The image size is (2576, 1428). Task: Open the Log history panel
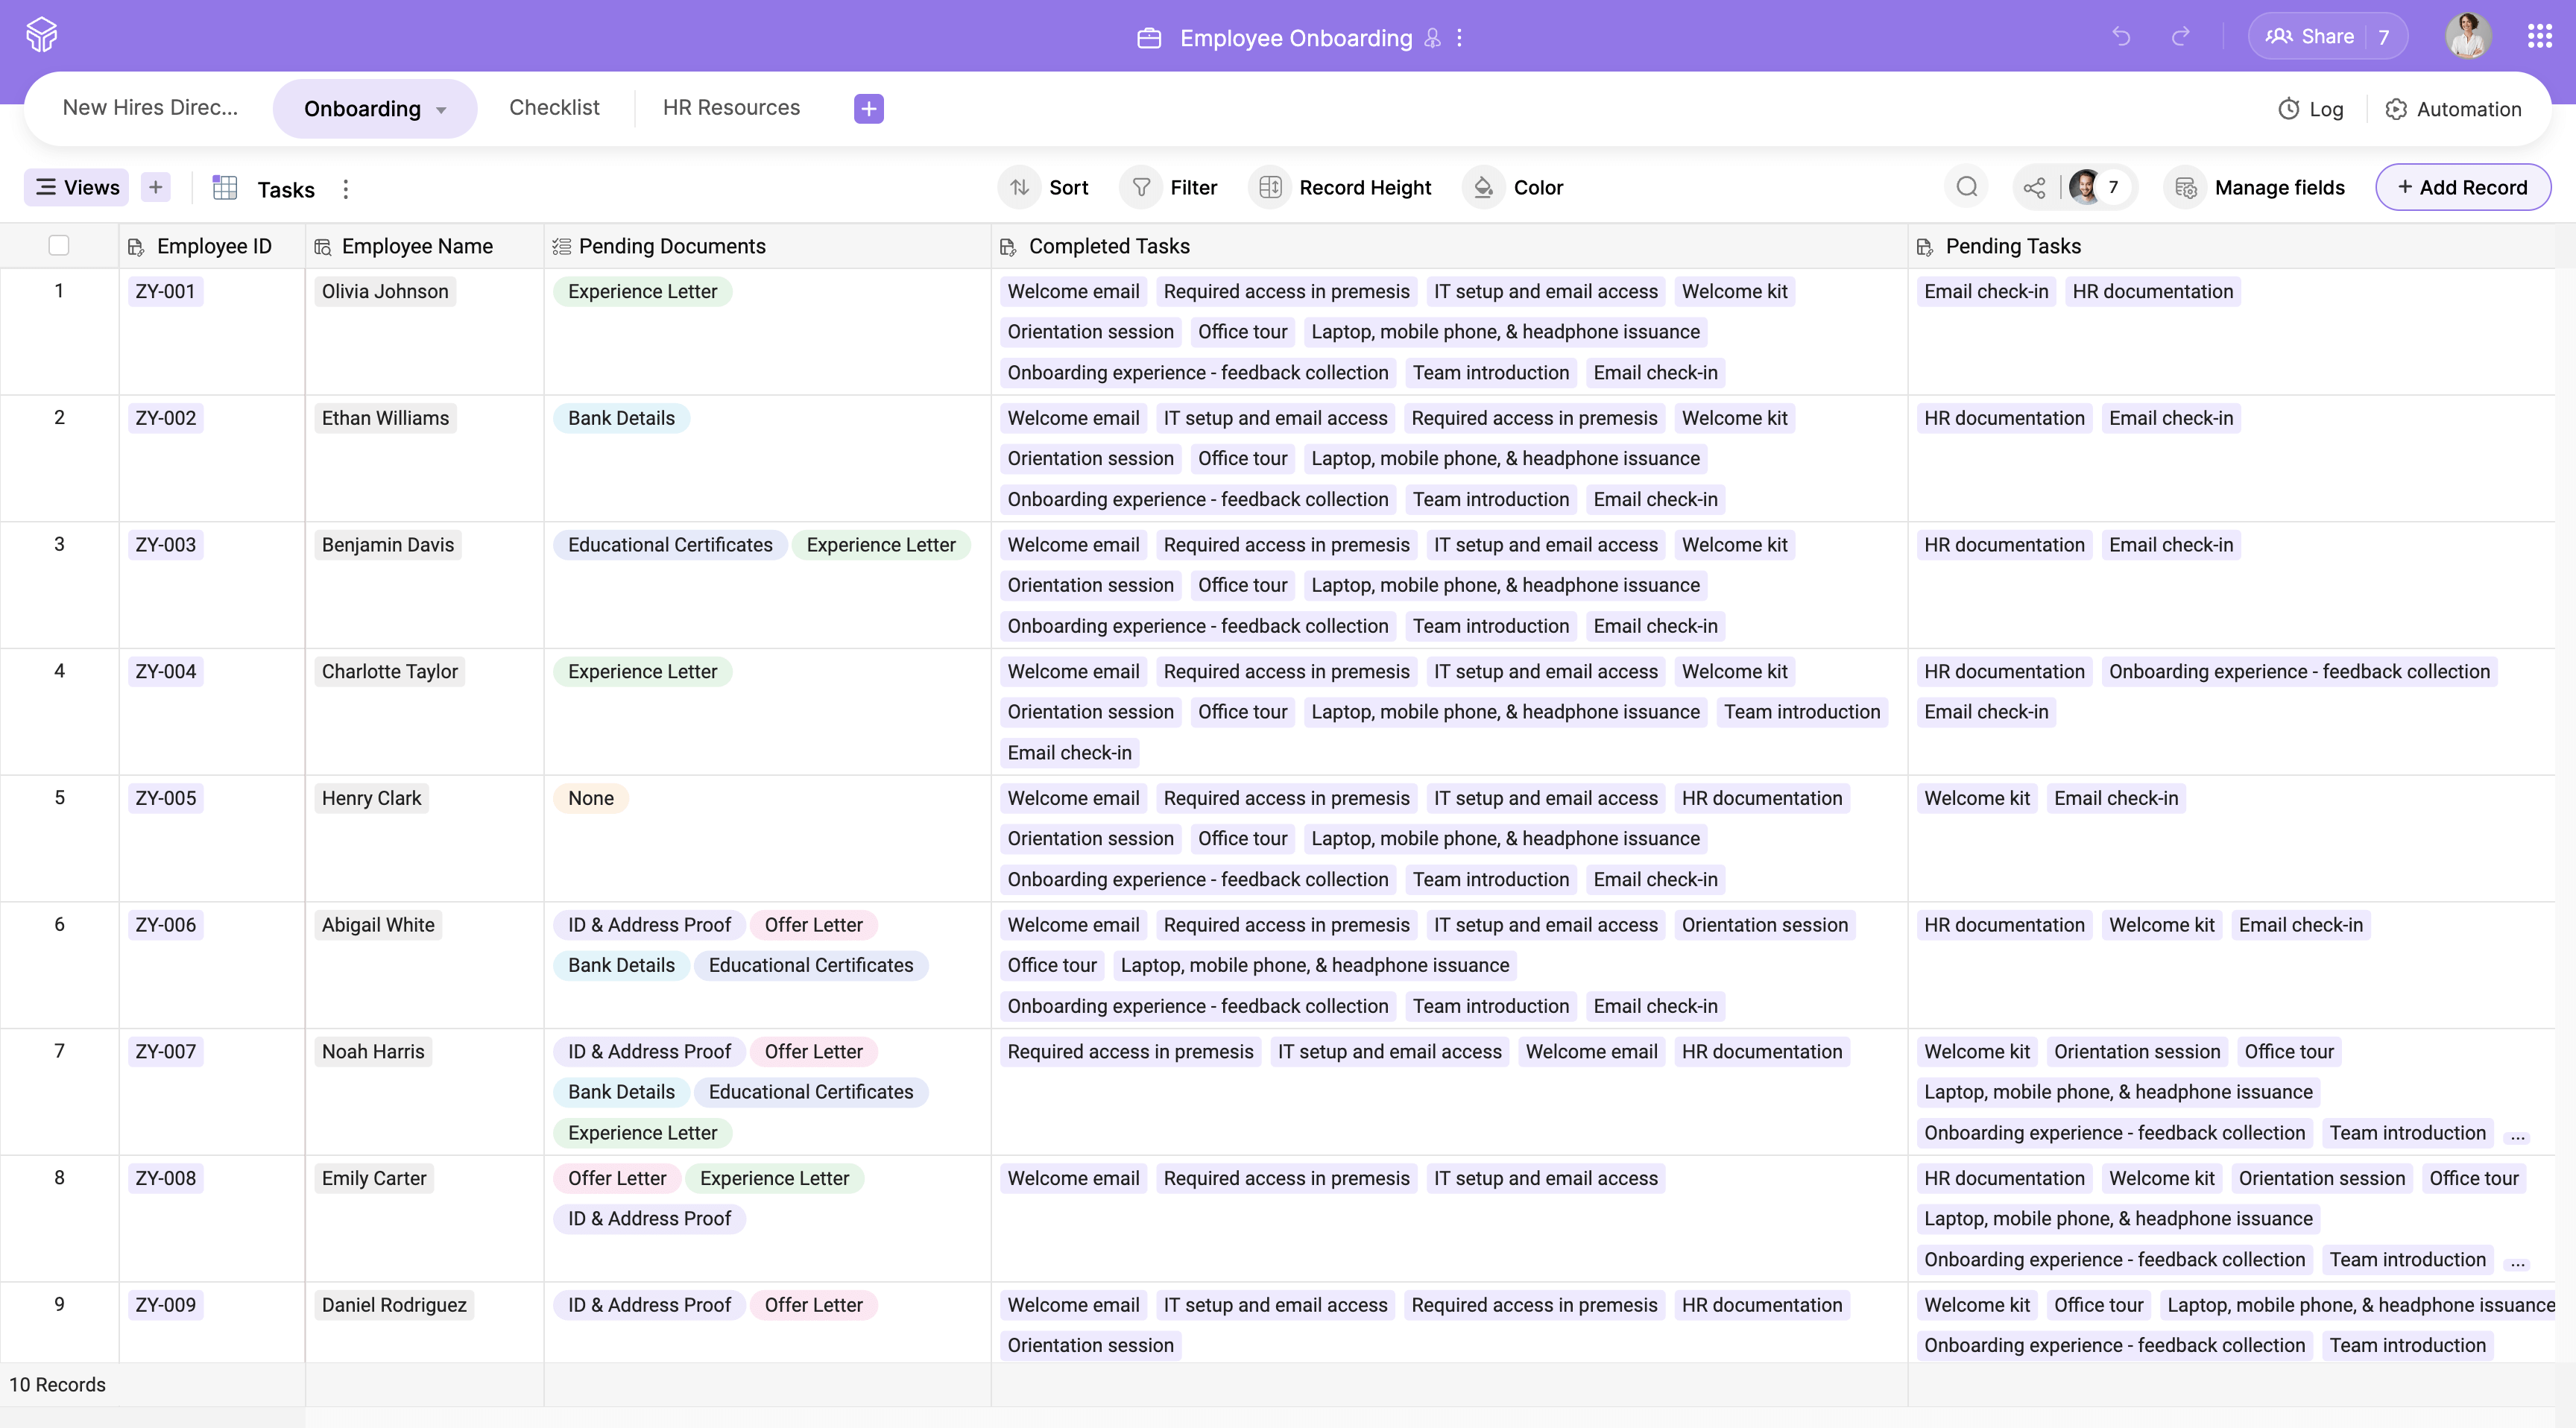[x=2310, y=109]
